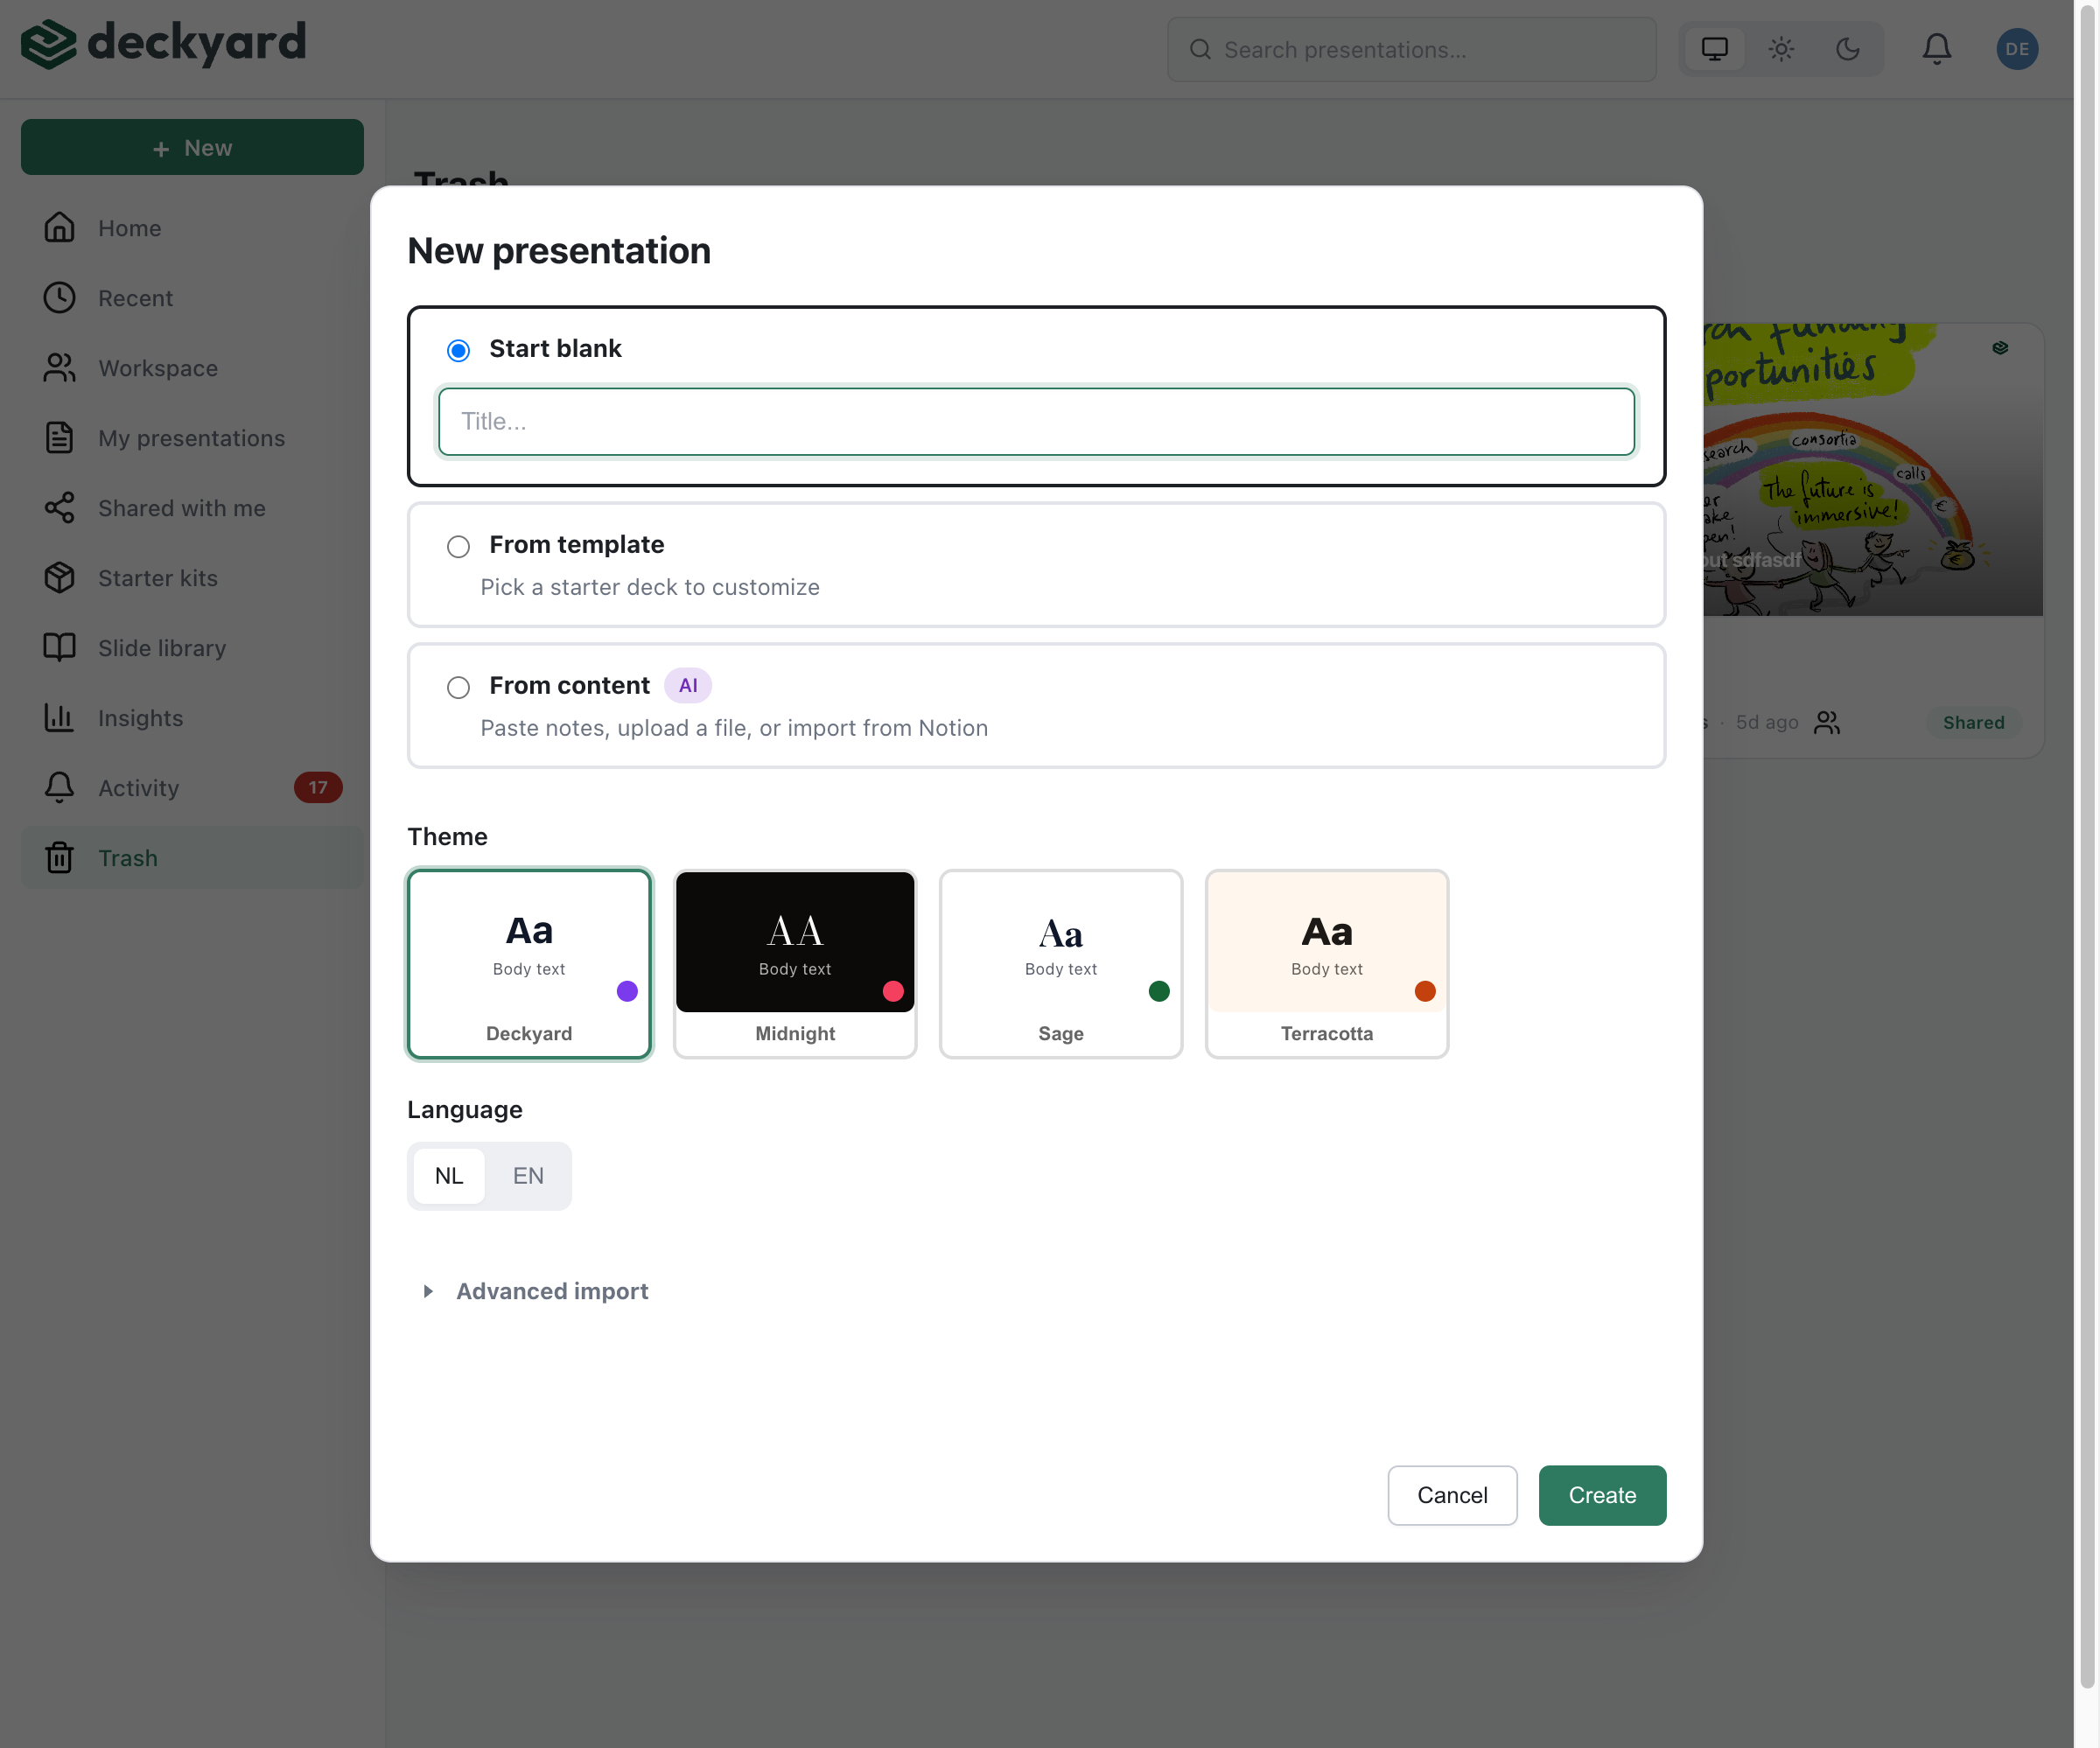Open Workspace in the sidebar
The width and height of the screenshot is (2100, 1748).
(x=192, y=368)
